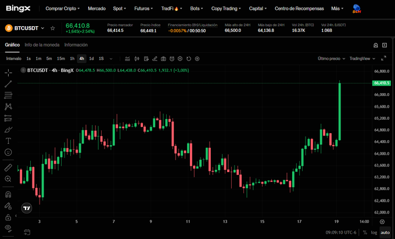This screenshot has height=239, width=395.
Task: Open the TradingView chart source dropdown
Action: point(362,59)
